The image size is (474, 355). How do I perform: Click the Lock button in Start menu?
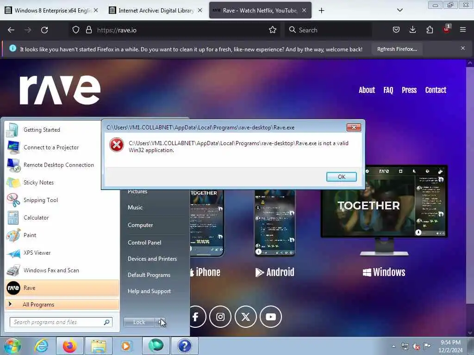coord(139,322)
